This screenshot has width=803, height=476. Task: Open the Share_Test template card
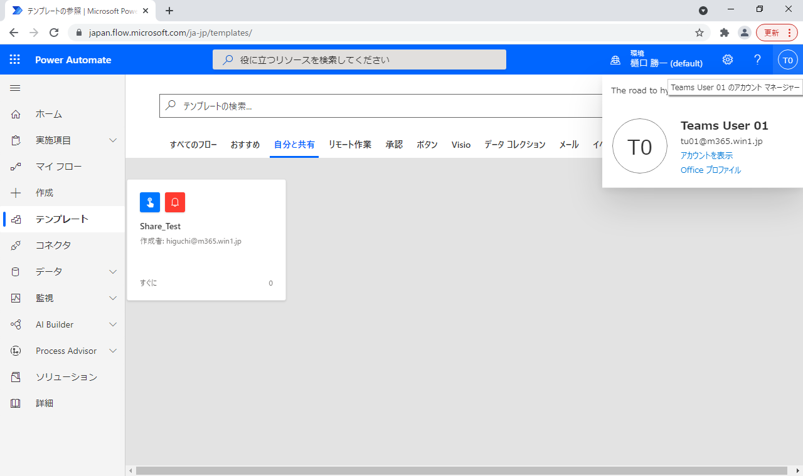[206, 240]
